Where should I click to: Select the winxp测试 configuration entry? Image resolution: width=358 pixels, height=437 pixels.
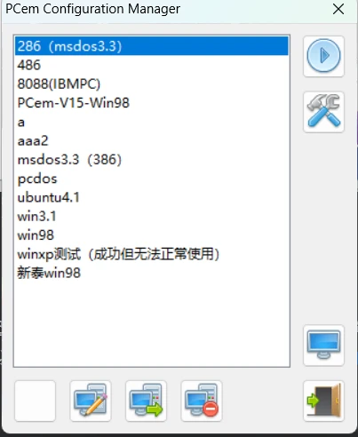[x=152, y=254]
